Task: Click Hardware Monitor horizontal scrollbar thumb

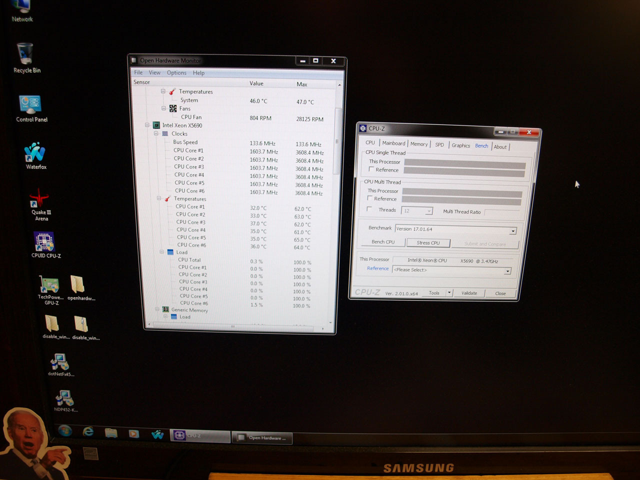Action: [x=232, y=327]
